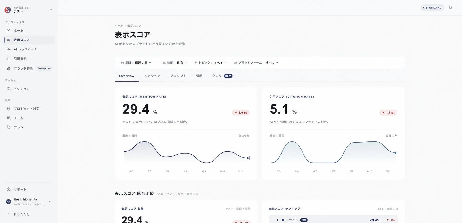
Task: Click the ブランド特性 target icon
Action: pos(8,68)
